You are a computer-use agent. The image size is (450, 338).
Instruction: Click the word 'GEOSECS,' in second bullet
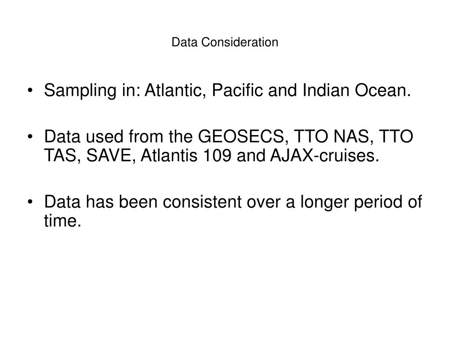pyautogui.click(x=243, y=136)
